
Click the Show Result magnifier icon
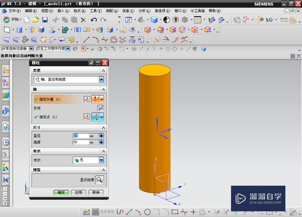(x=100, y=180)
